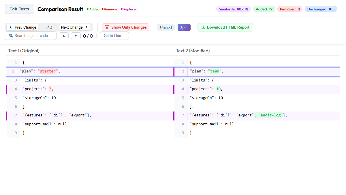Click the down arrow search result button

coord(76,36)
